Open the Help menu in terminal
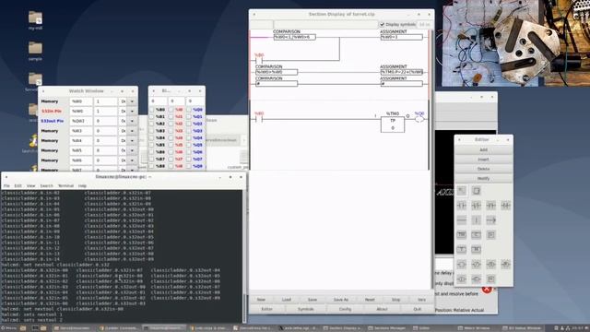Image resolution: width=590 pixels, height=332 pixels. 82,186
